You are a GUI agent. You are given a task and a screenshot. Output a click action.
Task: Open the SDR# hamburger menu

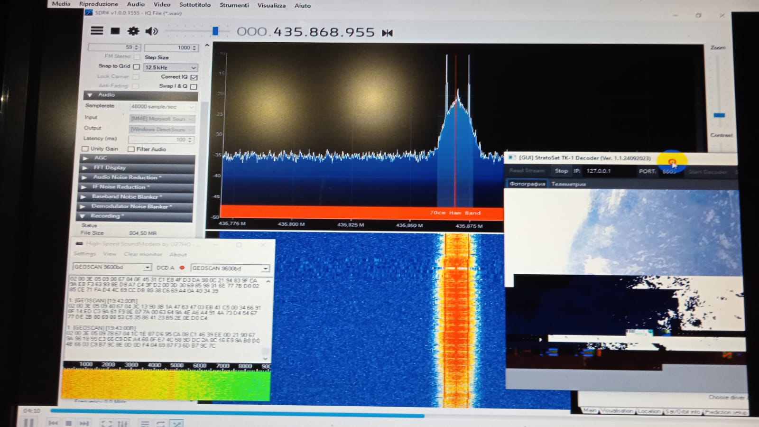(97, 31)
